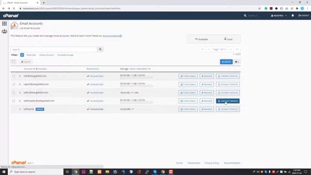Click the Email Accounts envelope icon
Viewport: 311px width, 175px height.
click(14, 26)
